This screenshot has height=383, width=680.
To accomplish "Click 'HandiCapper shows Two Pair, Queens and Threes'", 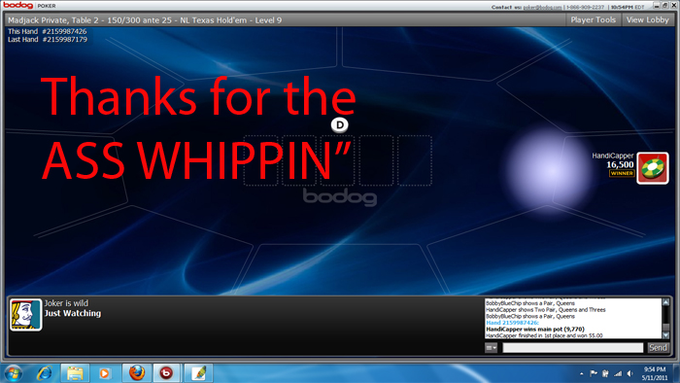I will 546,310.
